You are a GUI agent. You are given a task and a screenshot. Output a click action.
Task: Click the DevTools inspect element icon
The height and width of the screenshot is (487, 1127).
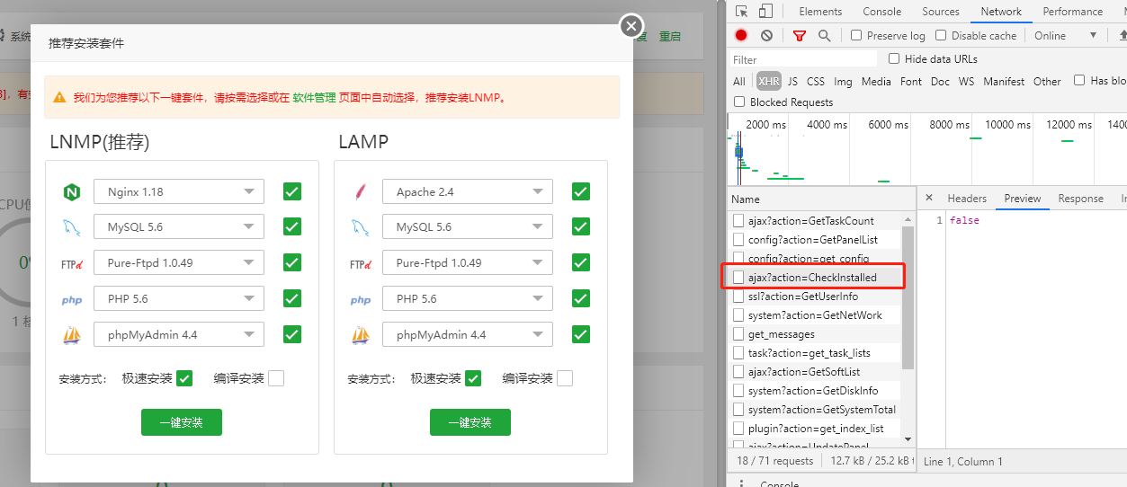[x=742, y=12]
